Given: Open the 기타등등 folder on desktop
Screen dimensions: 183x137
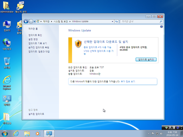Looking at the screenshot, I should (x=7, y=119).
